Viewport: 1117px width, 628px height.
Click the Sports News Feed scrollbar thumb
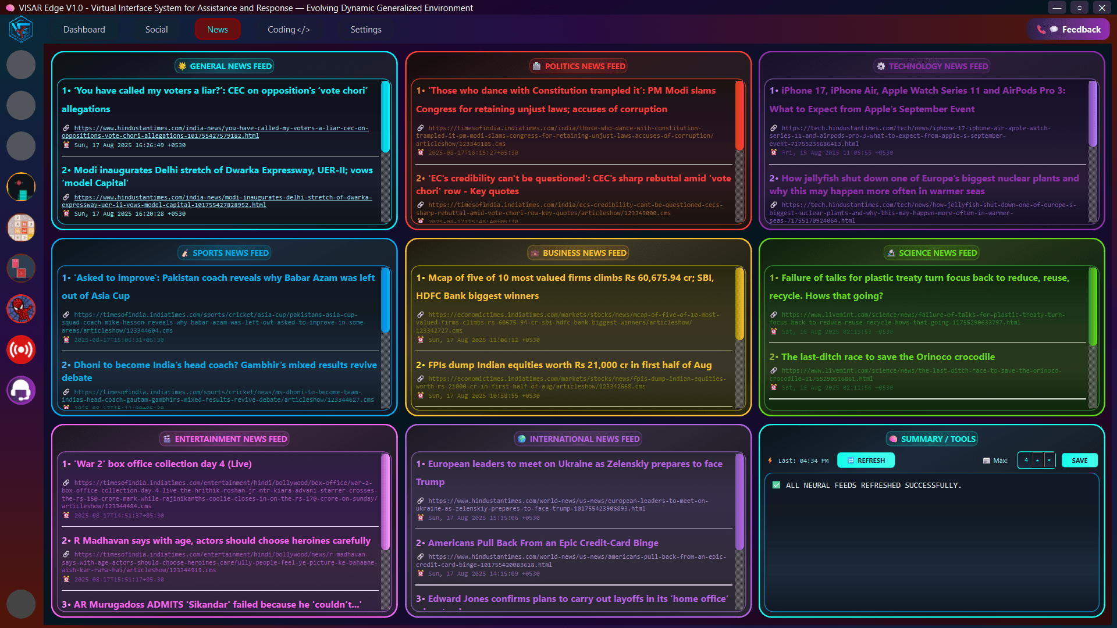385,300
